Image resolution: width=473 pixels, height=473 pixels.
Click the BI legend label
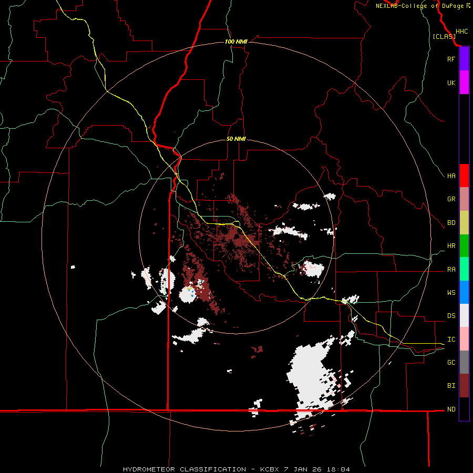451,386
